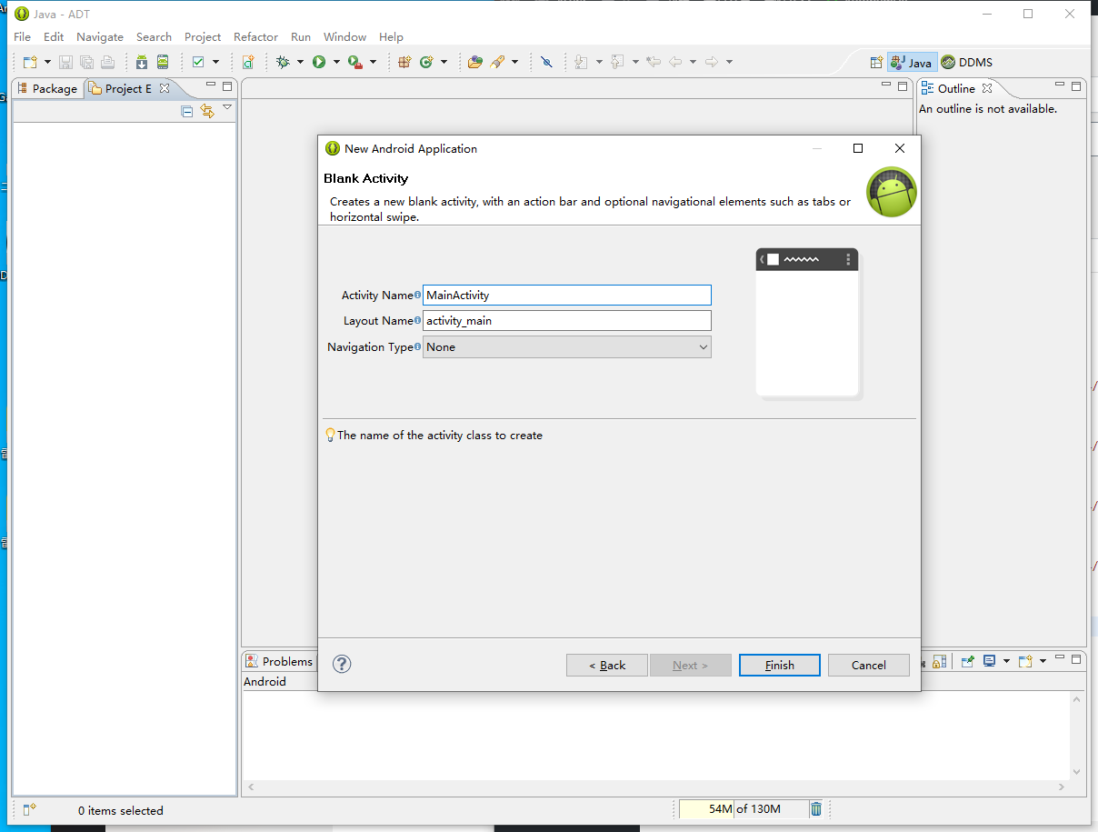Click the help question mark icon
1098x832 pixels.
(342, 665)
